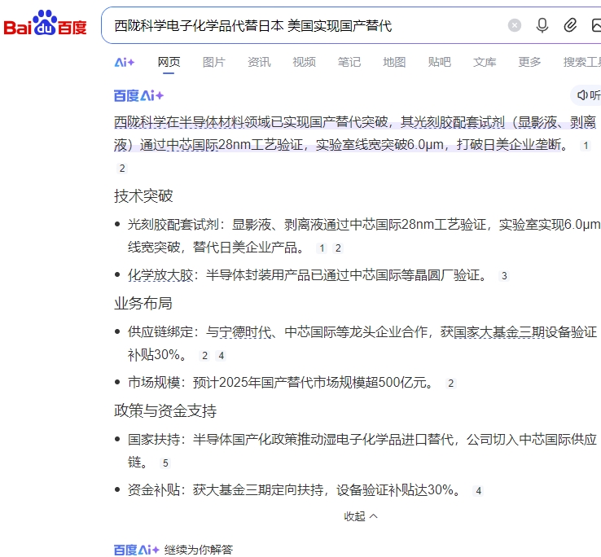Click the 国家扶持 bullet text

(x=362, y=451)
